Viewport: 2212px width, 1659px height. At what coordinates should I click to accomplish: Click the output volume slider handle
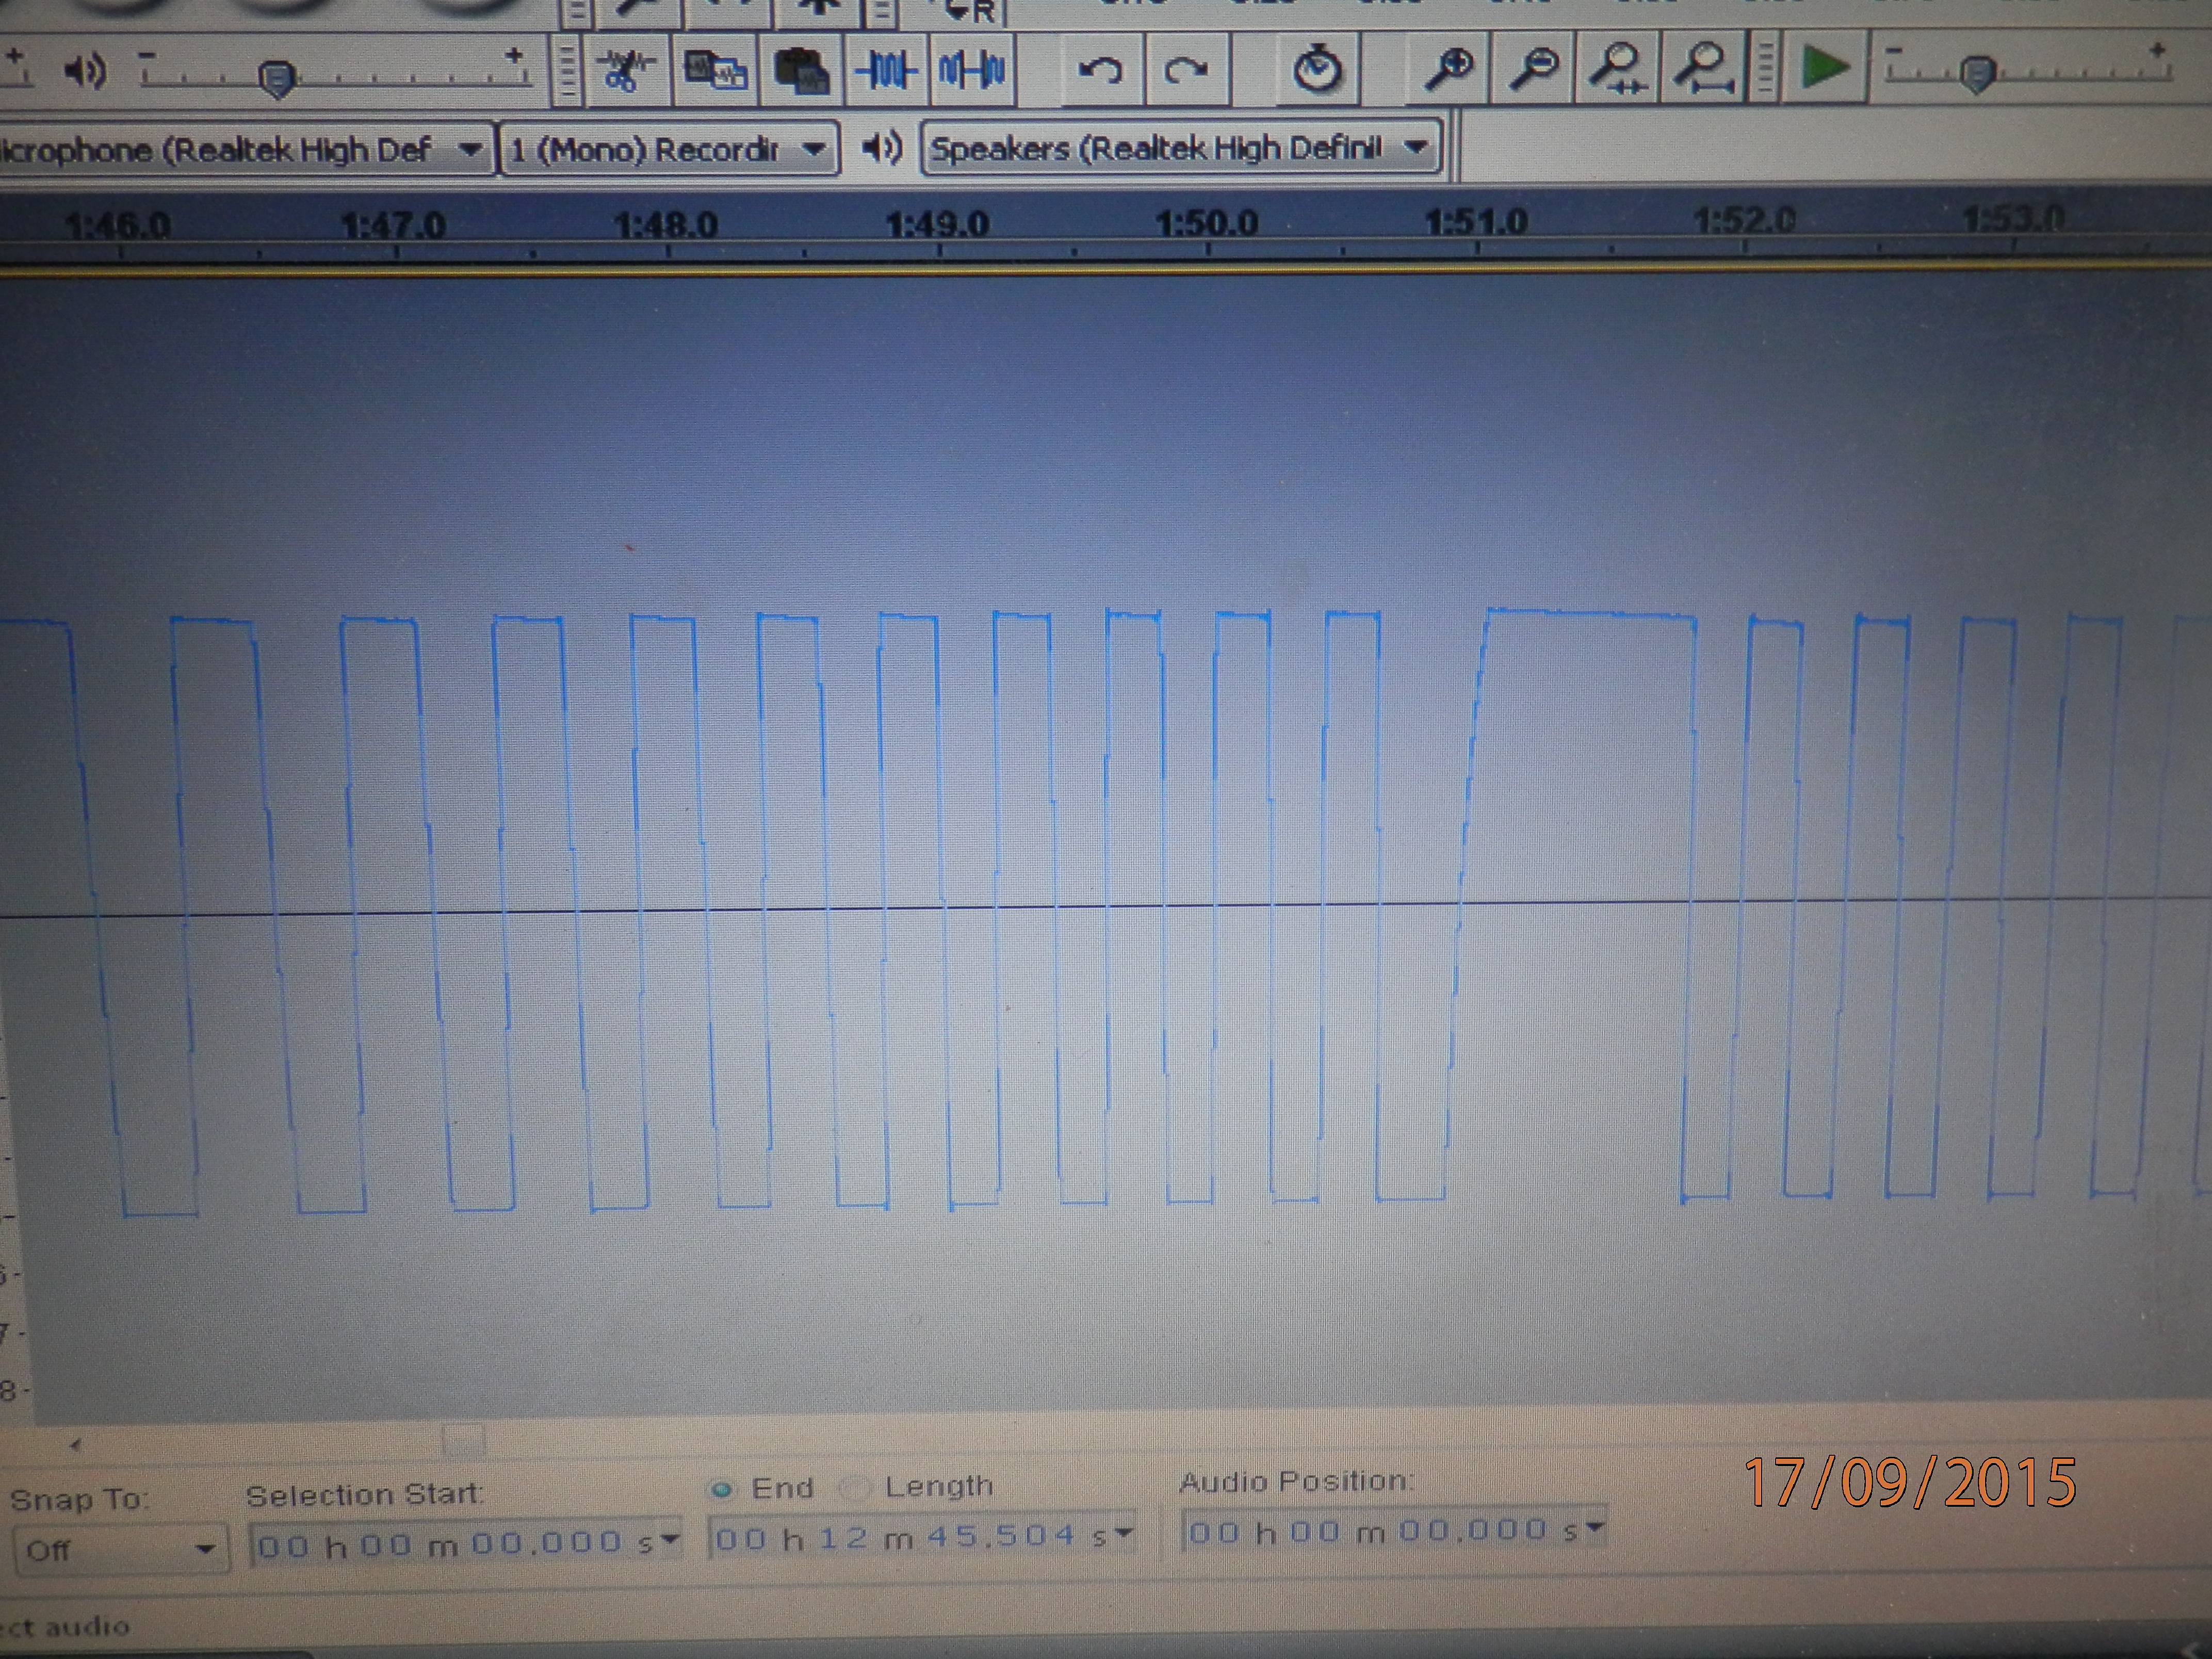(x=276, y=78)
